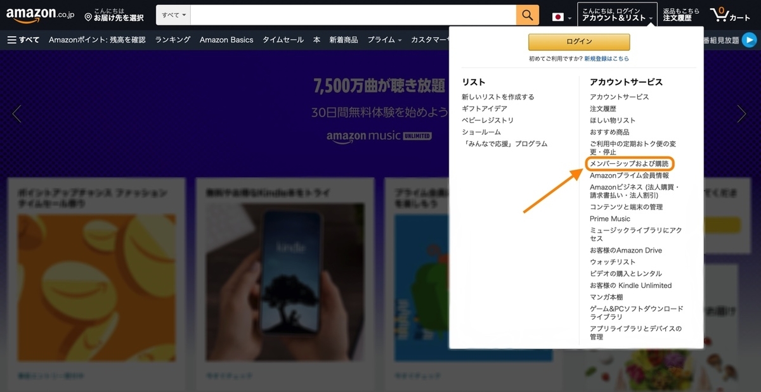This screenshot has height=392, width=761.
Task: Click the blue play icon in nav bar
Action: coord(750,40)
